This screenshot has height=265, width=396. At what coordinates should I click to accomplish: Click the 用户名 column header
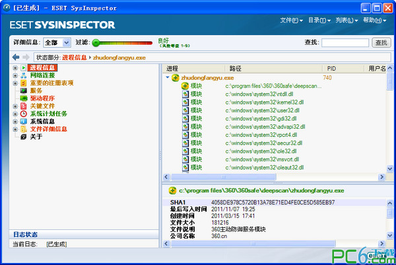376,69
